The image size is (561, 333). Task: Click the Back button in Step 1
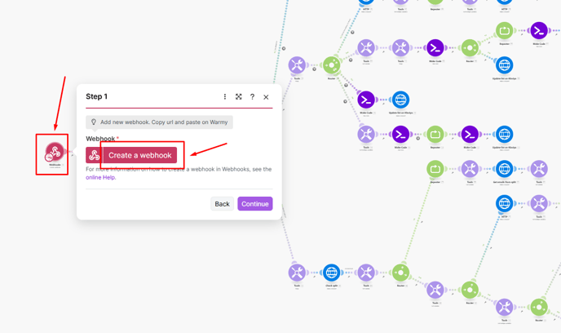(x=222, y=204)
